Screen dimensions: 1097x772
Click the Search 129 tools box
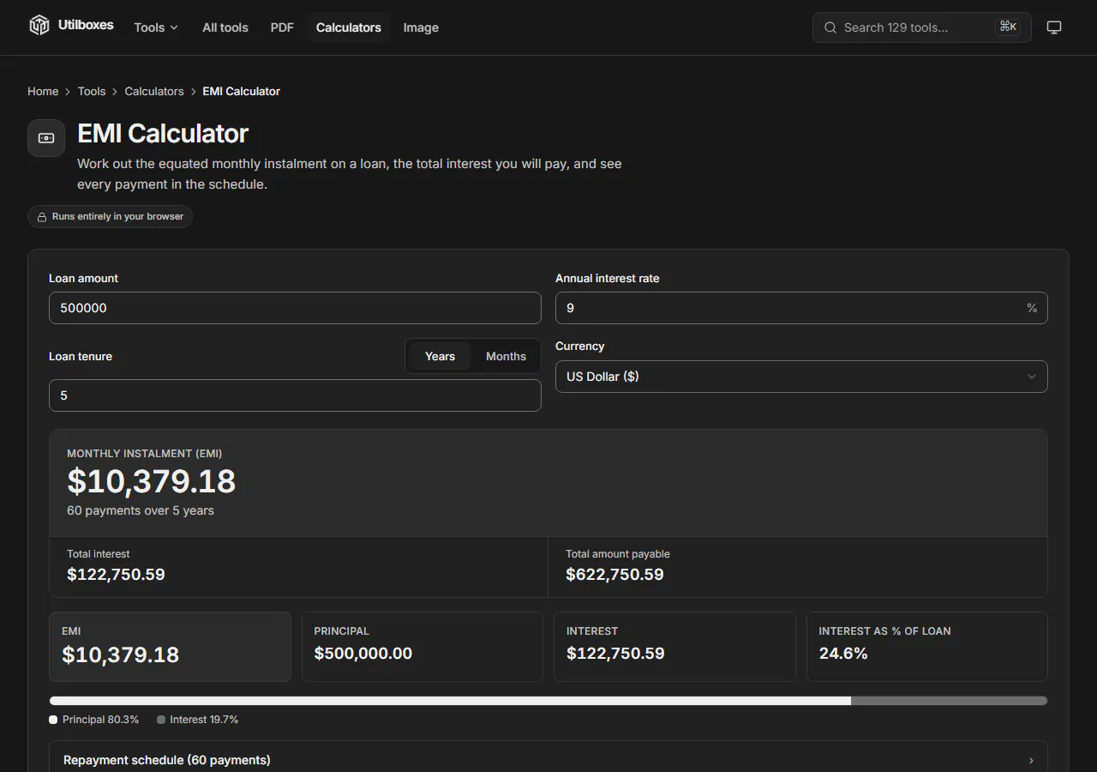click(921, 27)
